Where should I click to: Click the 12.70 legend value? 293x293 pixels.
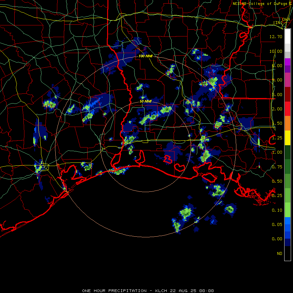[x=276, y=36]
